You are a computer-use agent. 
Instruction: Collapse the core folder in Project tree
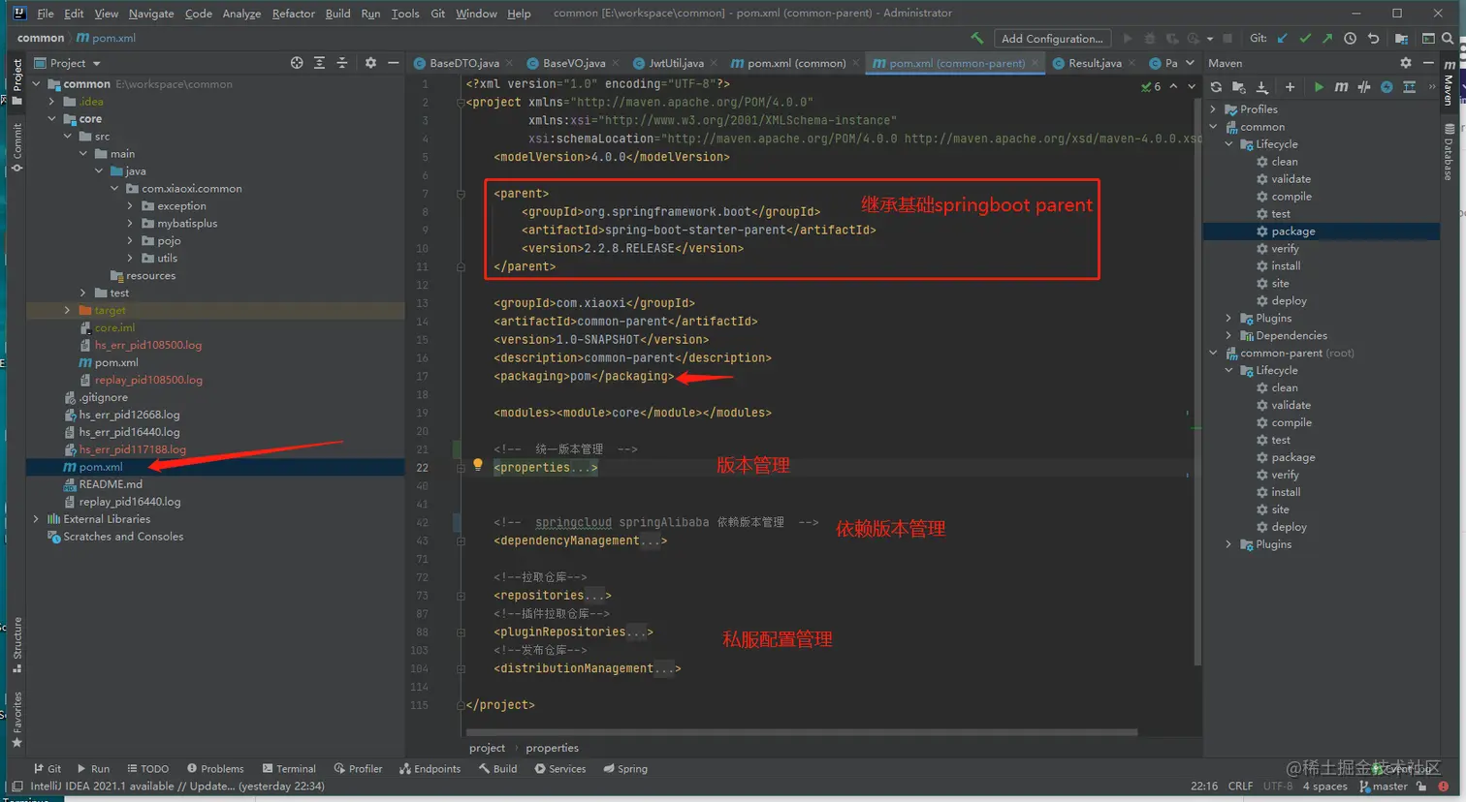click(x=52, y=119)
